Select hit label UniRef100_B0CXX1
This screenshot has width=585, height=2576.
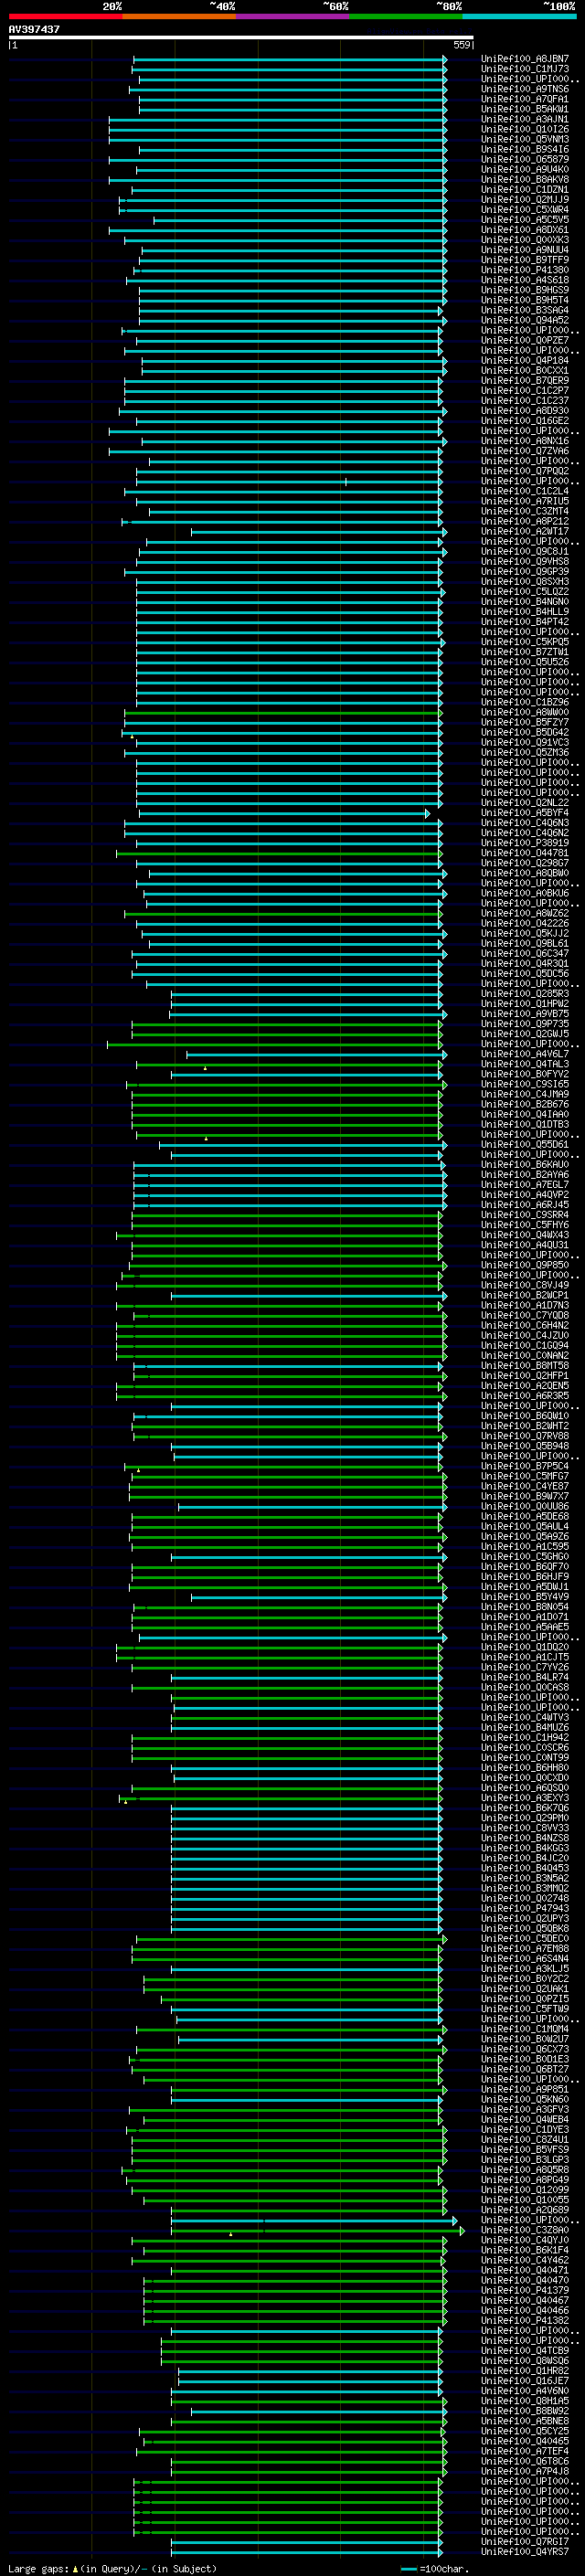(525, 370)
